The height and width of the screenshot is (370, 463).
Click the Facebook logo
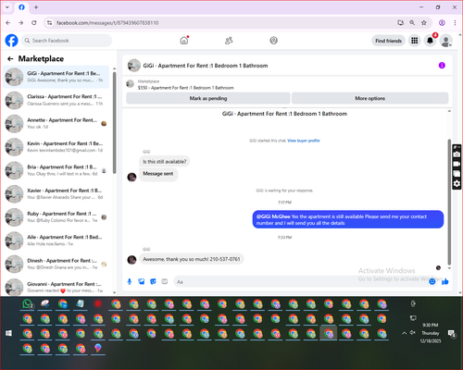pyautogui.click(x=12, y=41)
